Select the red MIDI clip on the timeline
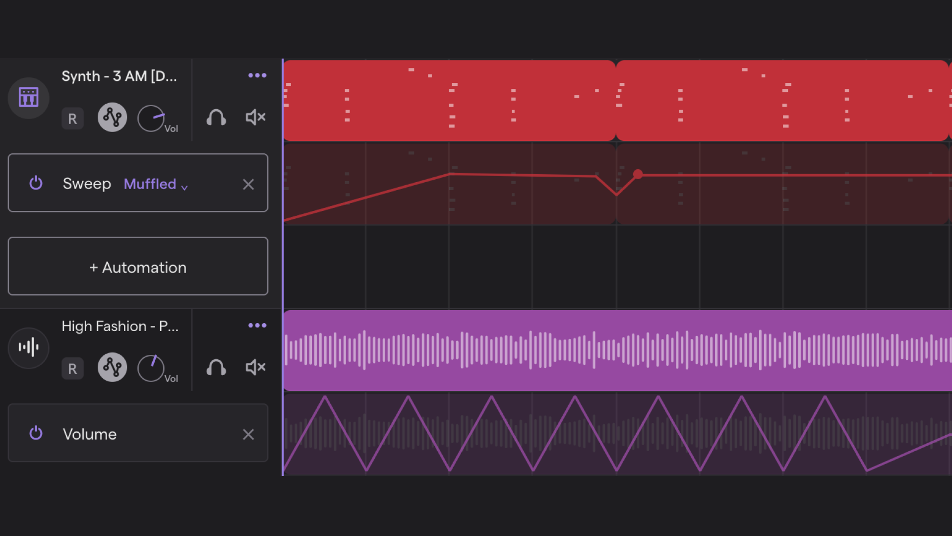 (446, 99)
